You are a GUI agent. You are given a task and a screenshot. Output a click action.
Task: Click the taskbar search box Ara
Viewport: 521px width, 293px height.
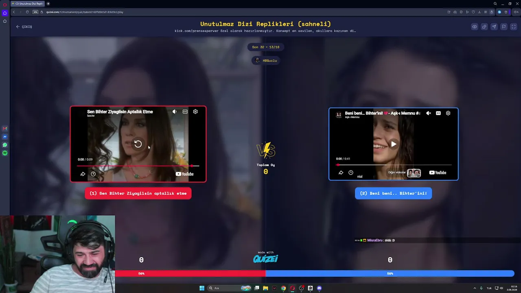230,288
